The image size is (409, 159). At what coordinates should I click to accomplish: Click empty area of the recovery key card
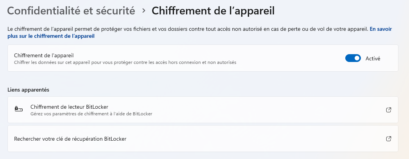[x=254, y=139]
